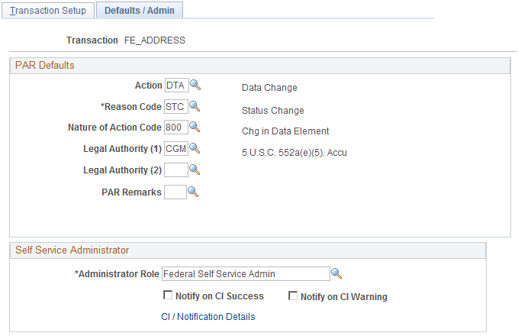Focus the Reason Code text field
518x336 pixels.
(175, 107)
